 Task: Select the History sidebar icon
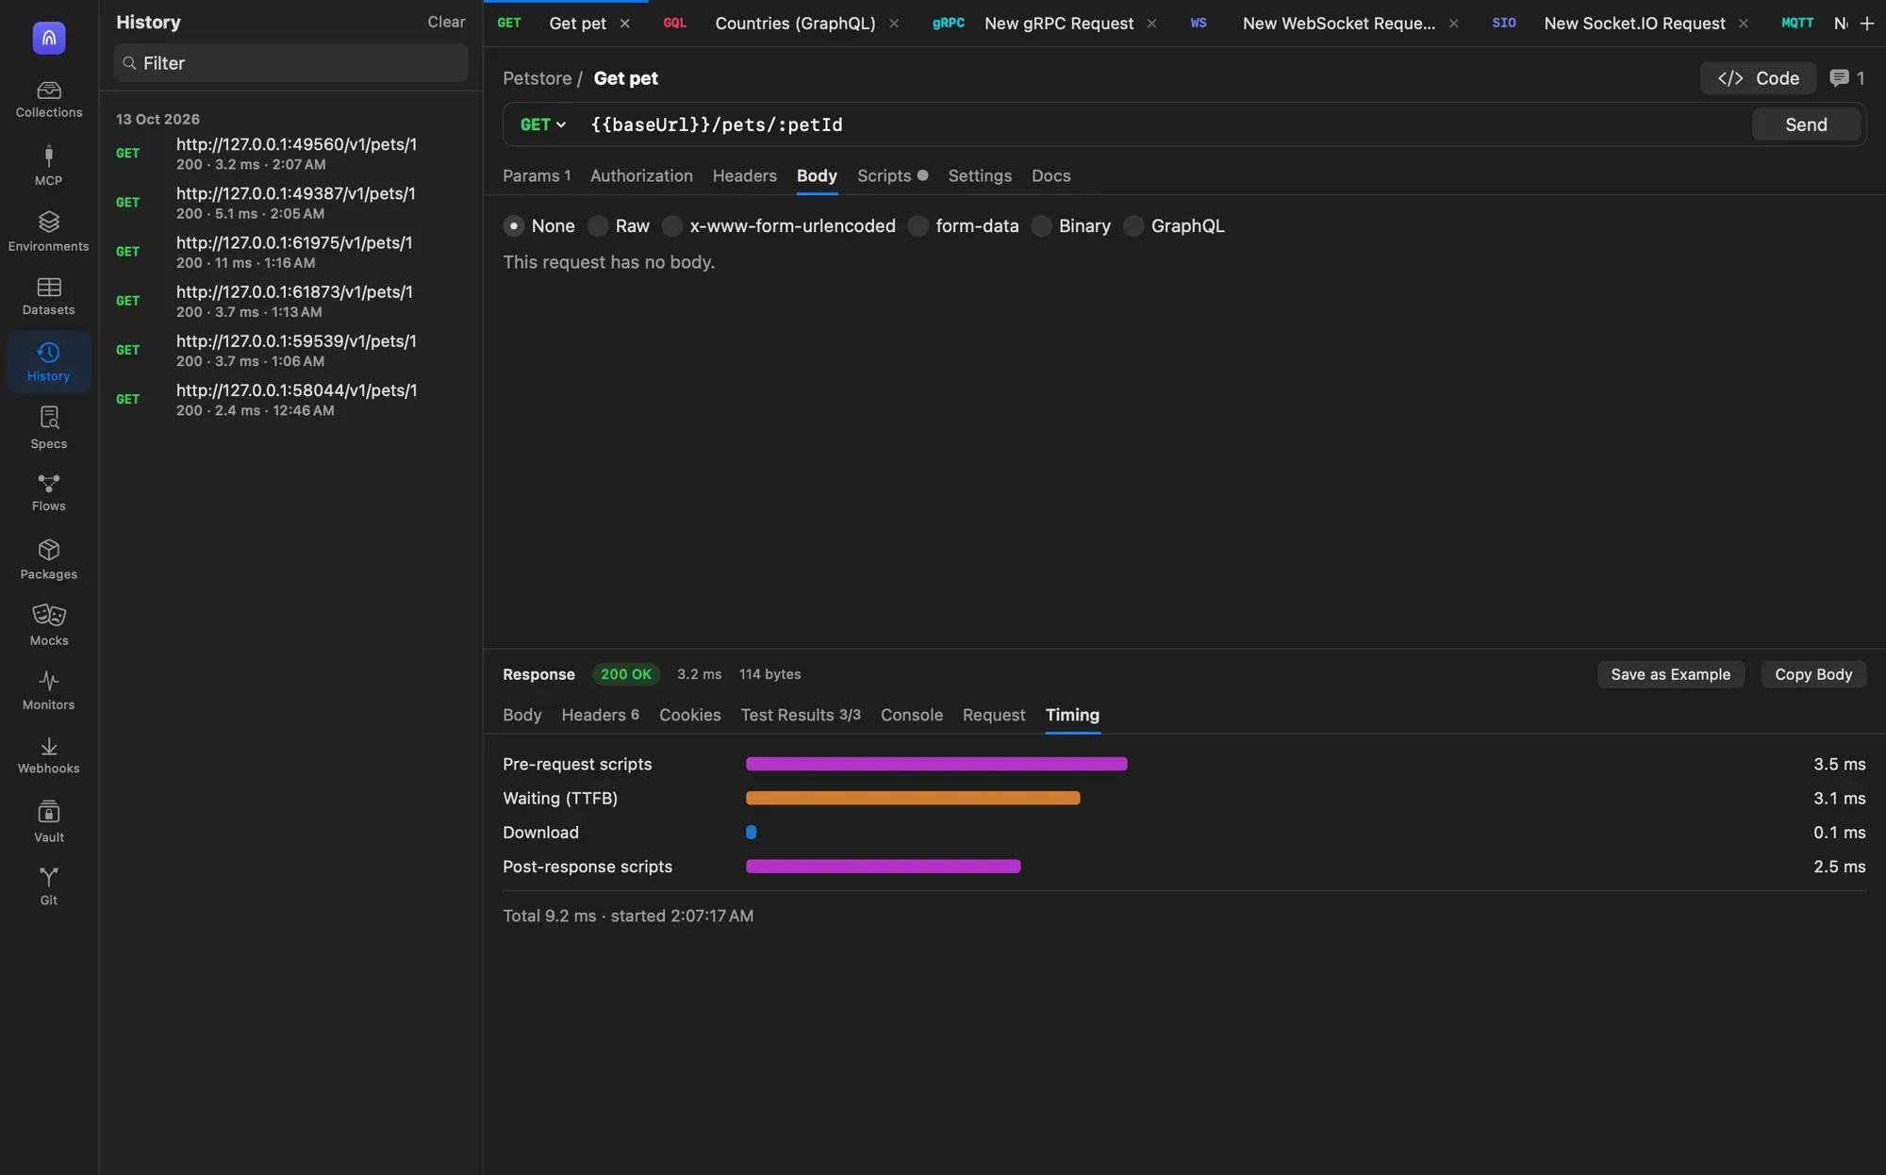pyautogui.click(x=49, y=361)
